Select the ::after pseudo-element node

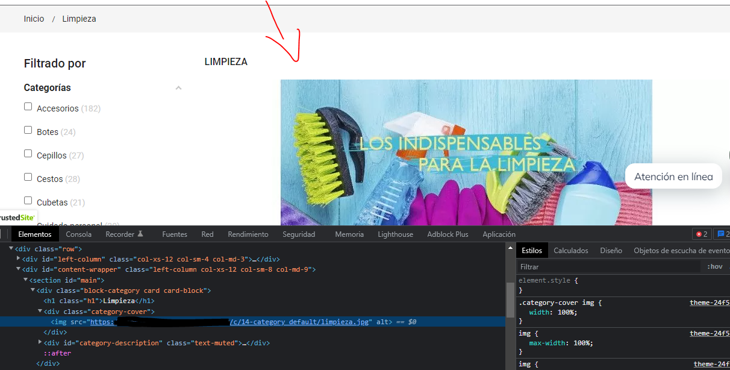tap(57, 353)
